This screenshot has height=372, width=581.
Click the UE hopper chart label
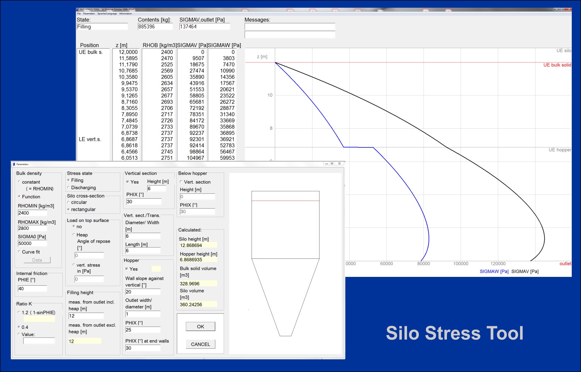tap(560, 150)
